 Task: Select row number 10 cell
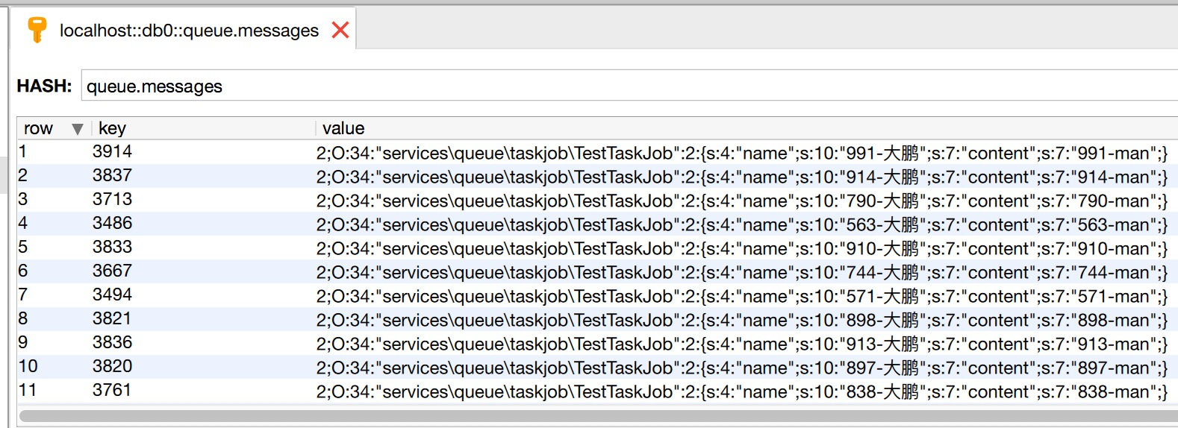point(54,367)
